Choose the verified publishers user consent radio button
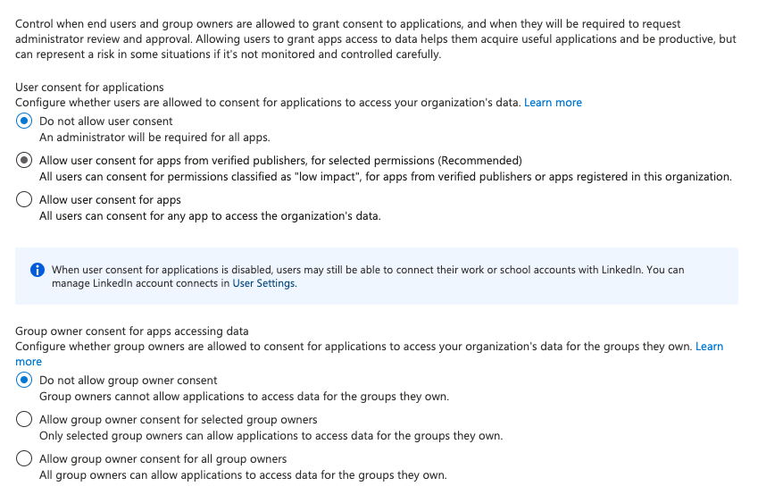Image resolution: width=758 pixels, height=503 pixels. click(x=24, y=161)
